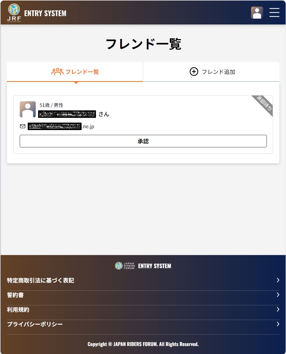Click the friends group icon on tab
The width and height of the screenshot is (286, 354).
[x=57, y=72]
